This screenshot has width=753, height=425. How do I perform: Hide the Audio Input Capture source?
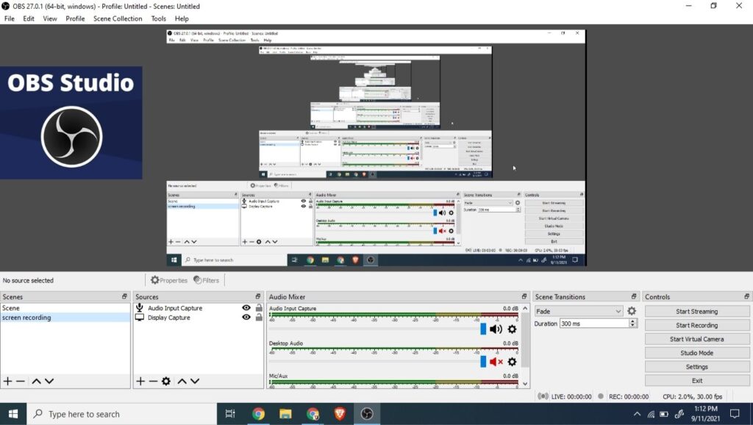(x=246, y=308)
